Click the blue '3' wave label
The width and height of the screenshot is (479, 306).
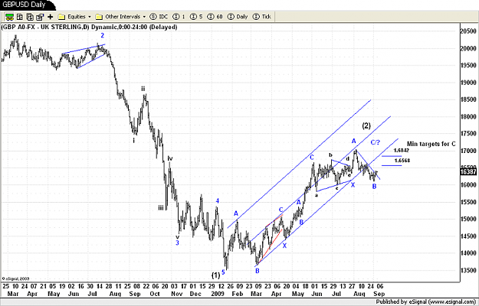[177, 243]
